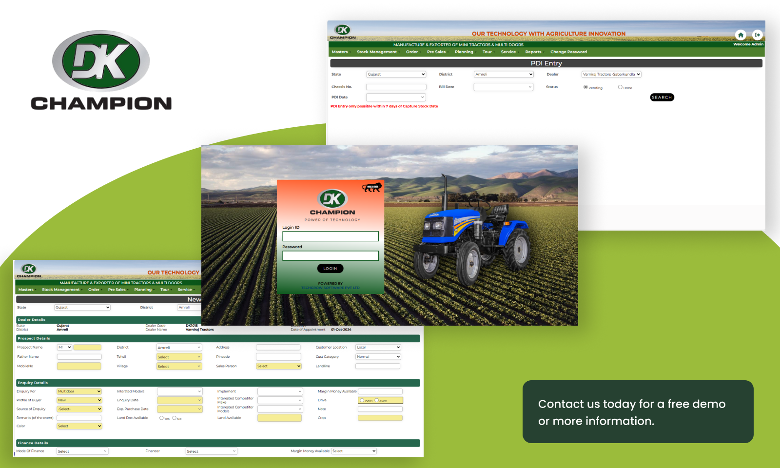Select 4WD drive option
This screenshot has width=780, height=468.
click(x=376, y=400)
